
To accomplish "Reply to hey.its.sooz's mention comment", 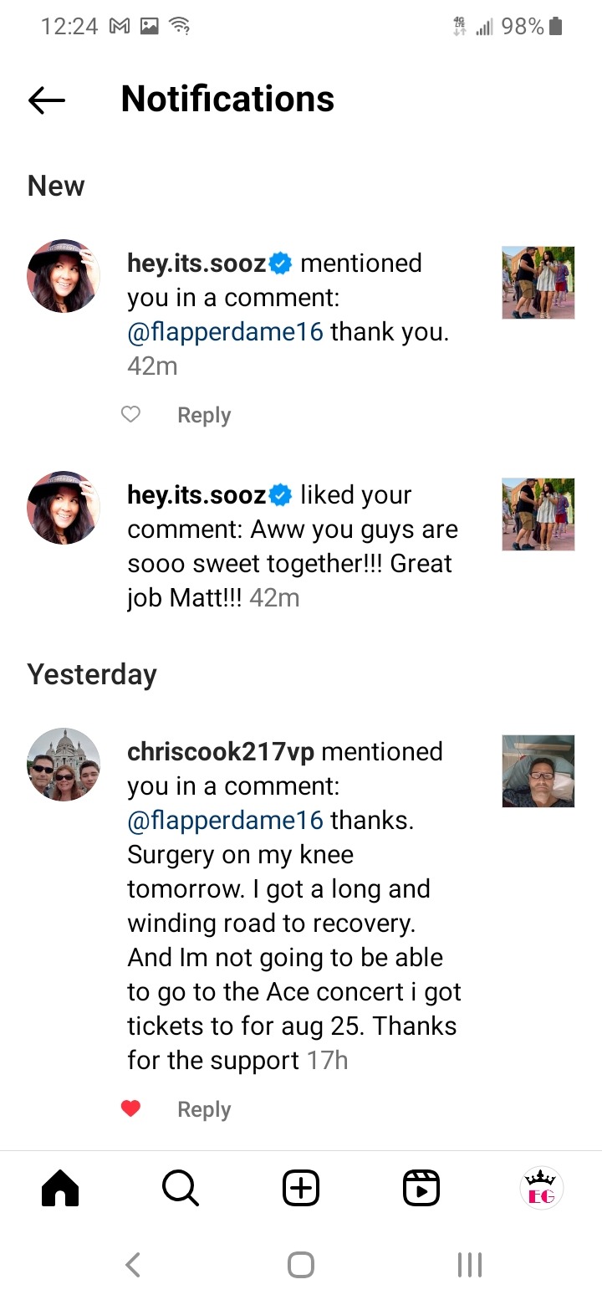I will (x=204, y=416).
